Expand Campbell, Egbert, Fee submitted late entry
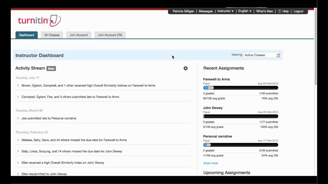This screenshot has height=184, width=328. 18,97
